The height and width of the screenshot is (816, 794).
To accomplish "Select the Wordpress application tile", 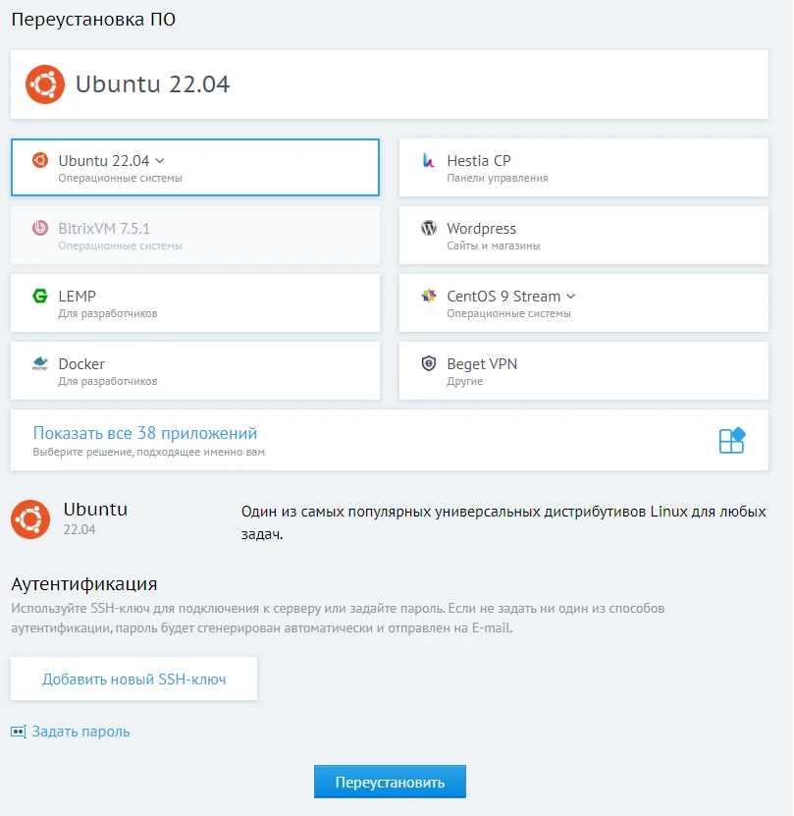I will click(583, 236).
